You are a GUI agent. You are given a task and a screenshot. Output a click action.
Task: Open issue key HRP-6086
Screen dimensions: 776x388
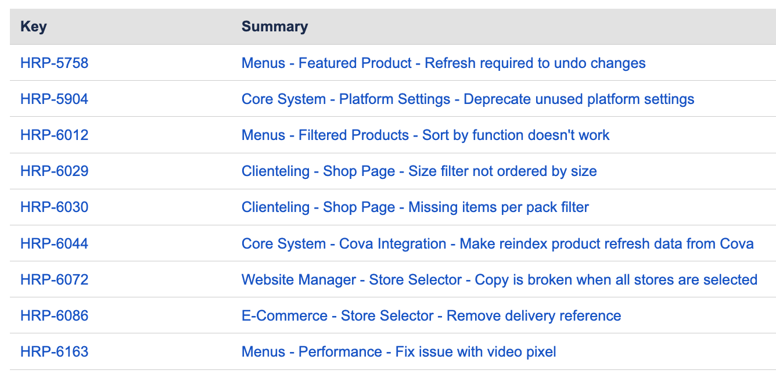pyautogui.click(x=54, y=315)
